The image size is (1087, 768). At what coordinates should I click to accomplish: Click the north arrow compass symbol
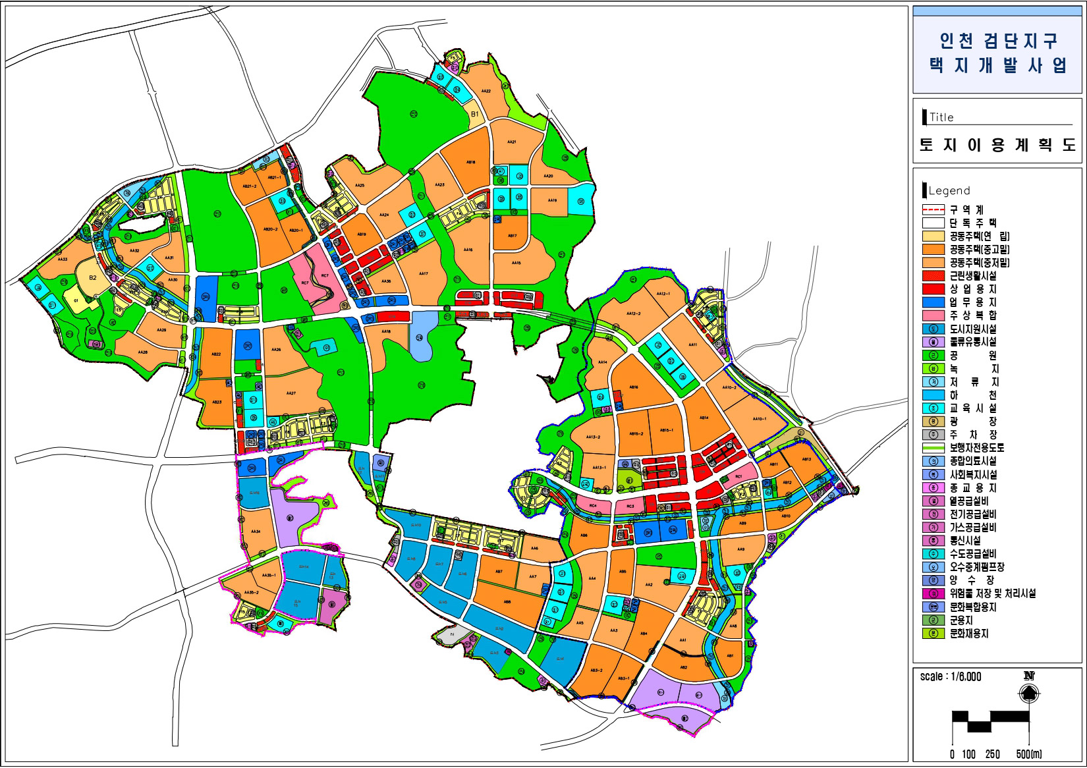click(x=1029, y=692)
